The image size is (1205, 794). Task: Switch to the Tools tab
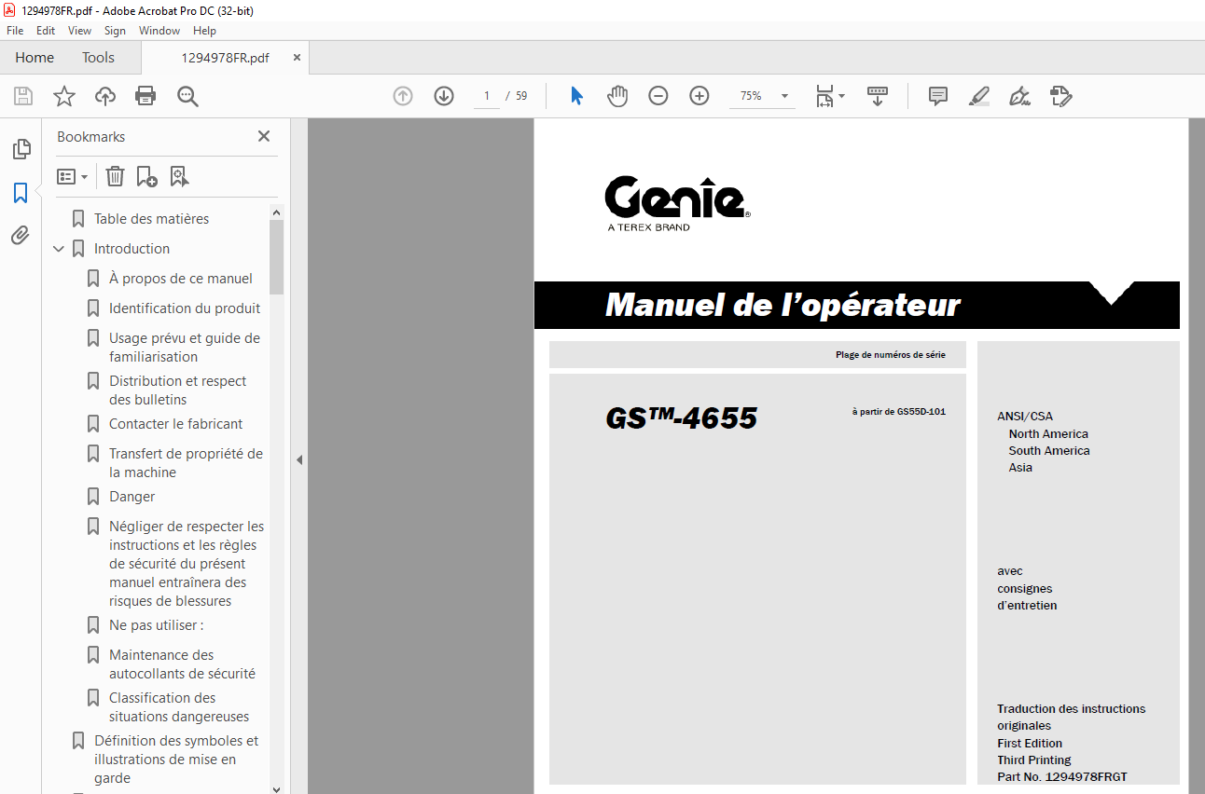[x=98, y=58]
